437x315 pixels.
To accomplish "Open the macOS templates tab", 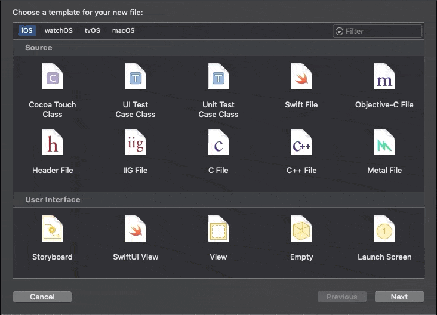I will click(x=123, y=30).
